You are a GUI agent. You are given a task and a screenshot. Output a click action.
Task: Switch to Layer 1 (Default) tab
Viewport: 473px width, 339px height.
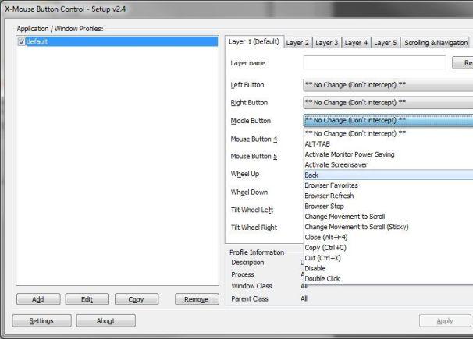click(x=254, y=41)
